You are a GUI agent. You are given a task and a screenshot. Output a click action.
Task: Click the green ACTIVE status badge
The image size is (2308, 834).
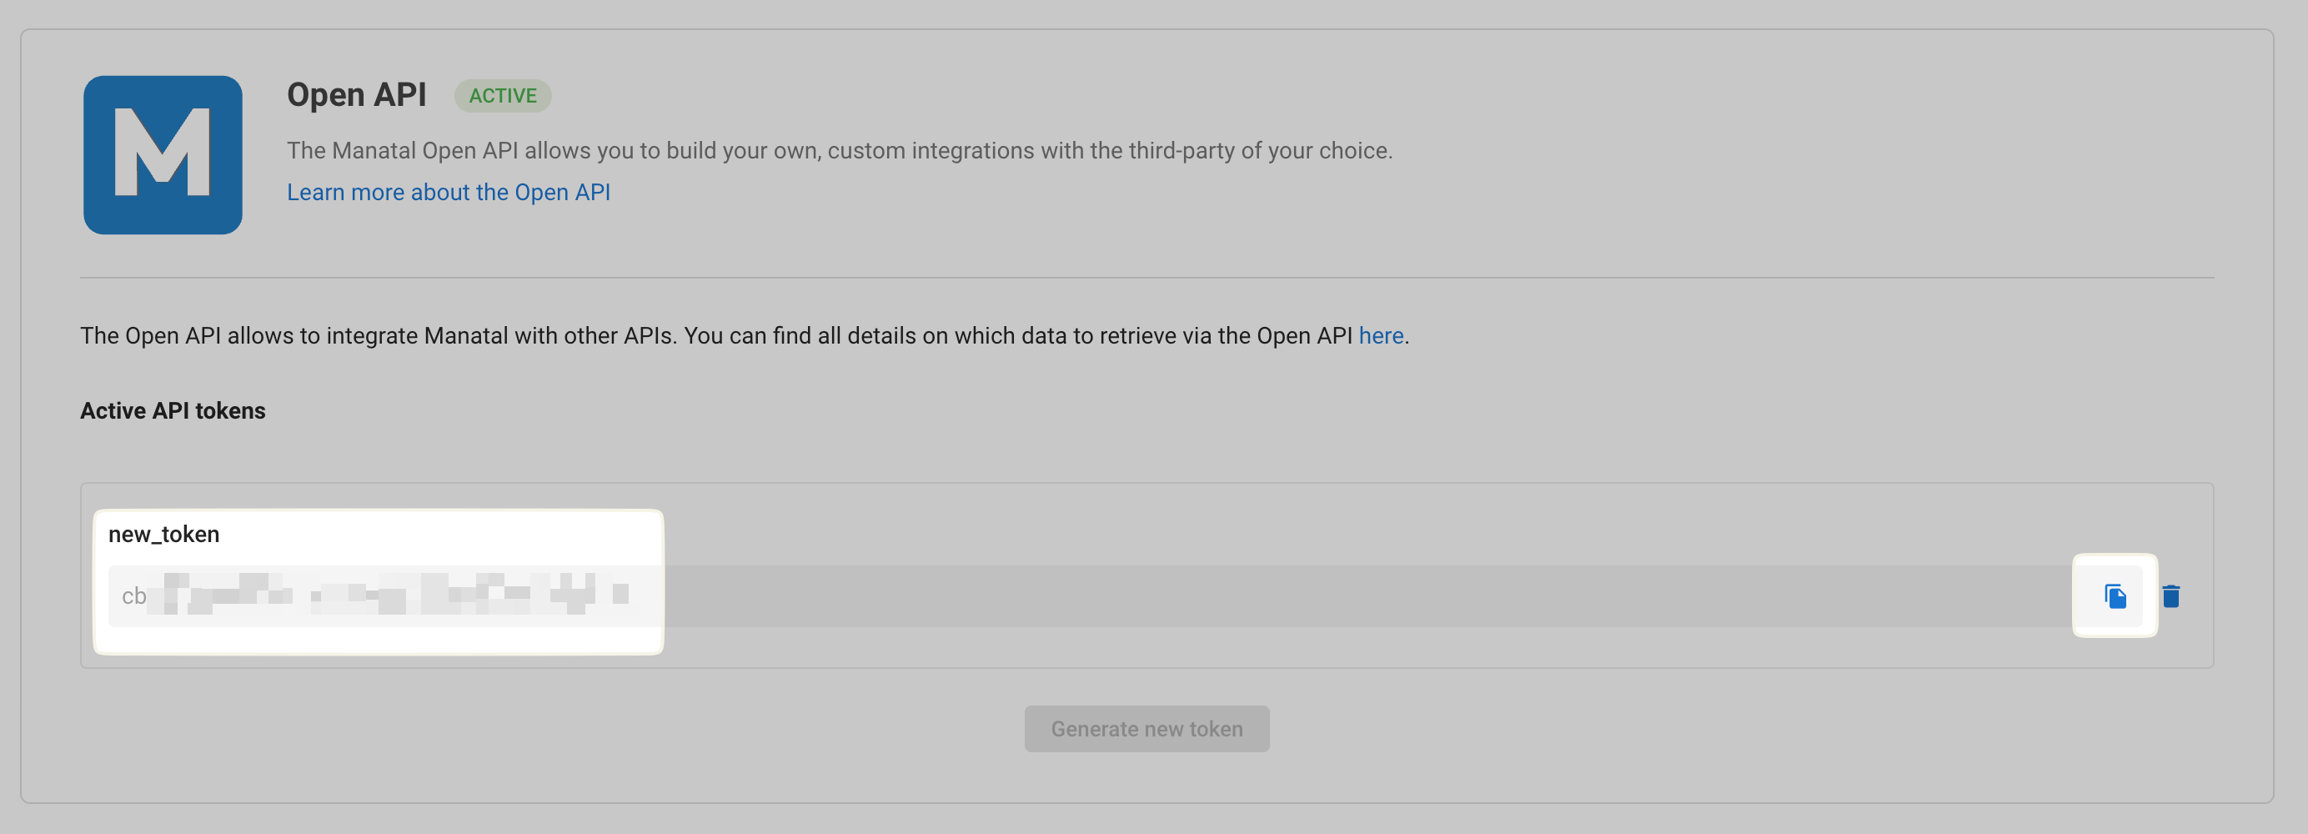click(x=502, y=96)
